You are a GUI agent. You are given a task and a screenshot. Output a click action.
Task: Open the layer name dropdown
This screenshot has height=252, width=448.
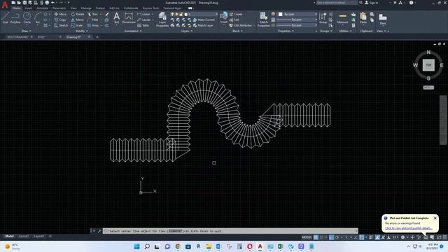(195, 14)
